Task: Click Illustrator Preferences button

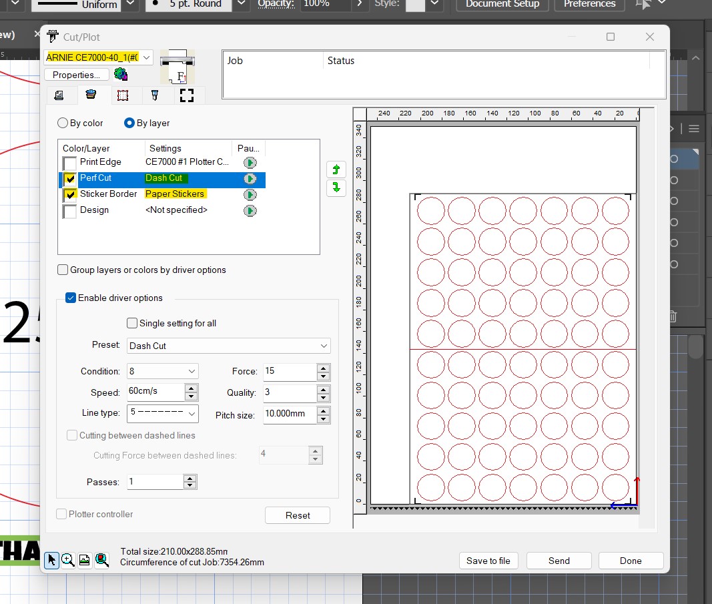Action: [x=589, y=3]
